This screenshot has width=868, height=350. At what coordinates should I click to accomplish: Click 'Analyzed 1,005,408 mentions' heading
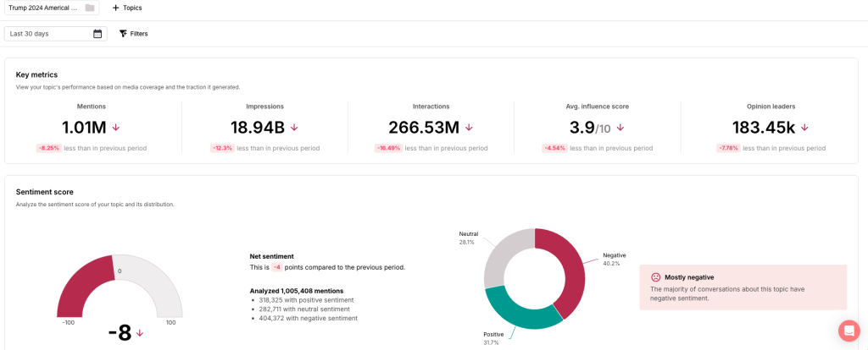click(x=297, y=291)
